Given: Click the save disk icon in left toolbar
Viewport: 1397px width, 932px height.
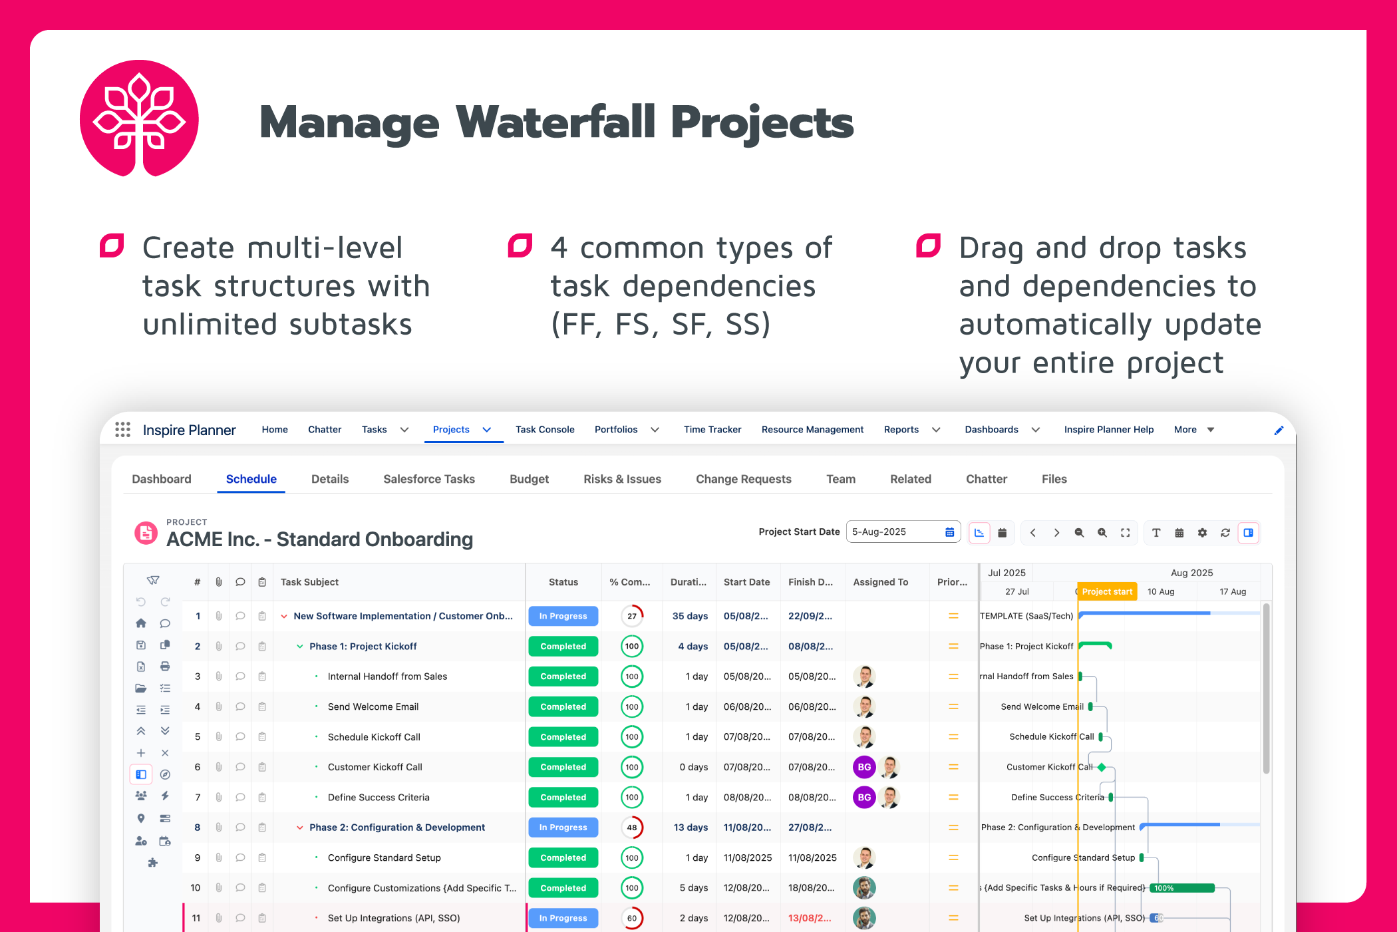Looking at the screenshot, I should click(x=141, y=645).
